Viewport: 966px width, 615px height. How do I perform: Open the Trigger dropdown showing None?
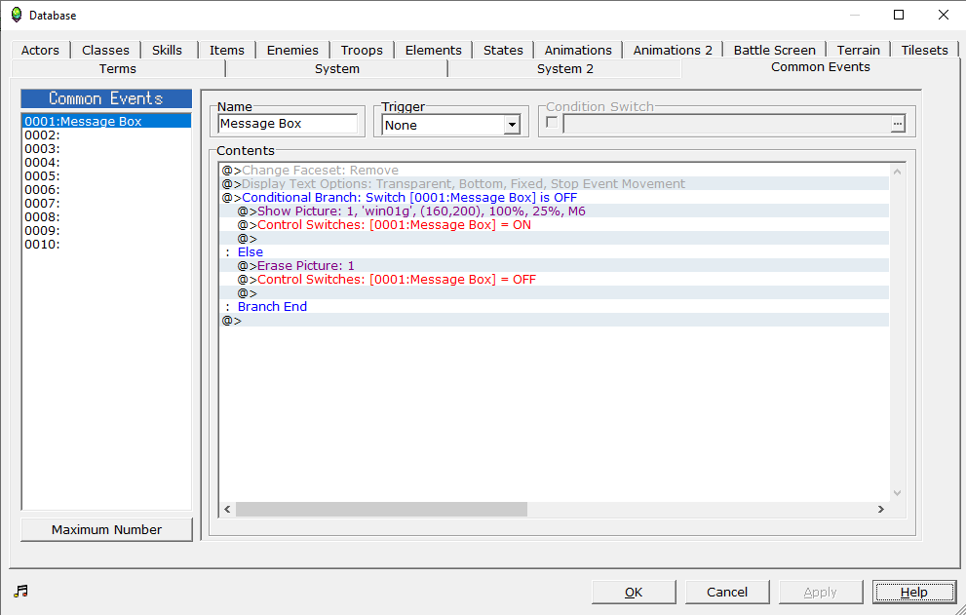tap(512, 125)
